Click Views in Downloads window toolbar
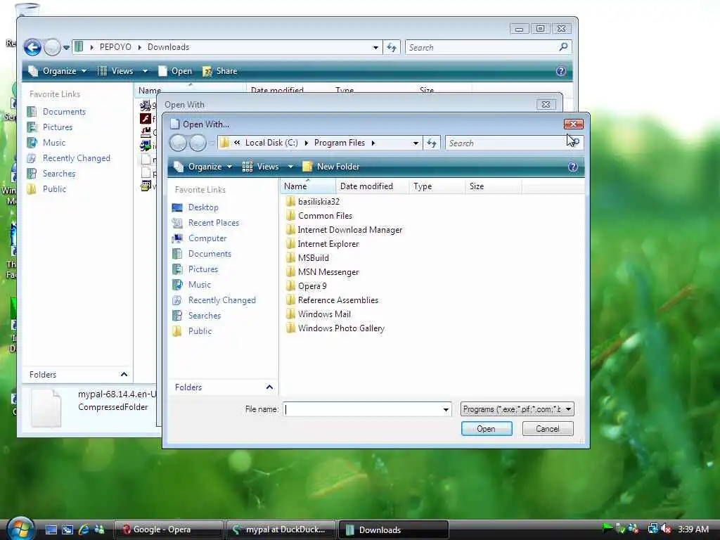The image size is (720, 540). (x=117, y=71)
